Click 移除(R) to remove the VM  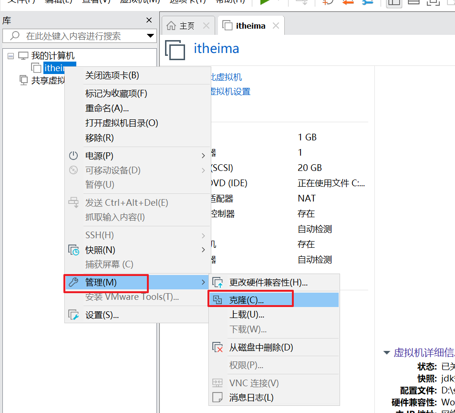tap(137, 138)
